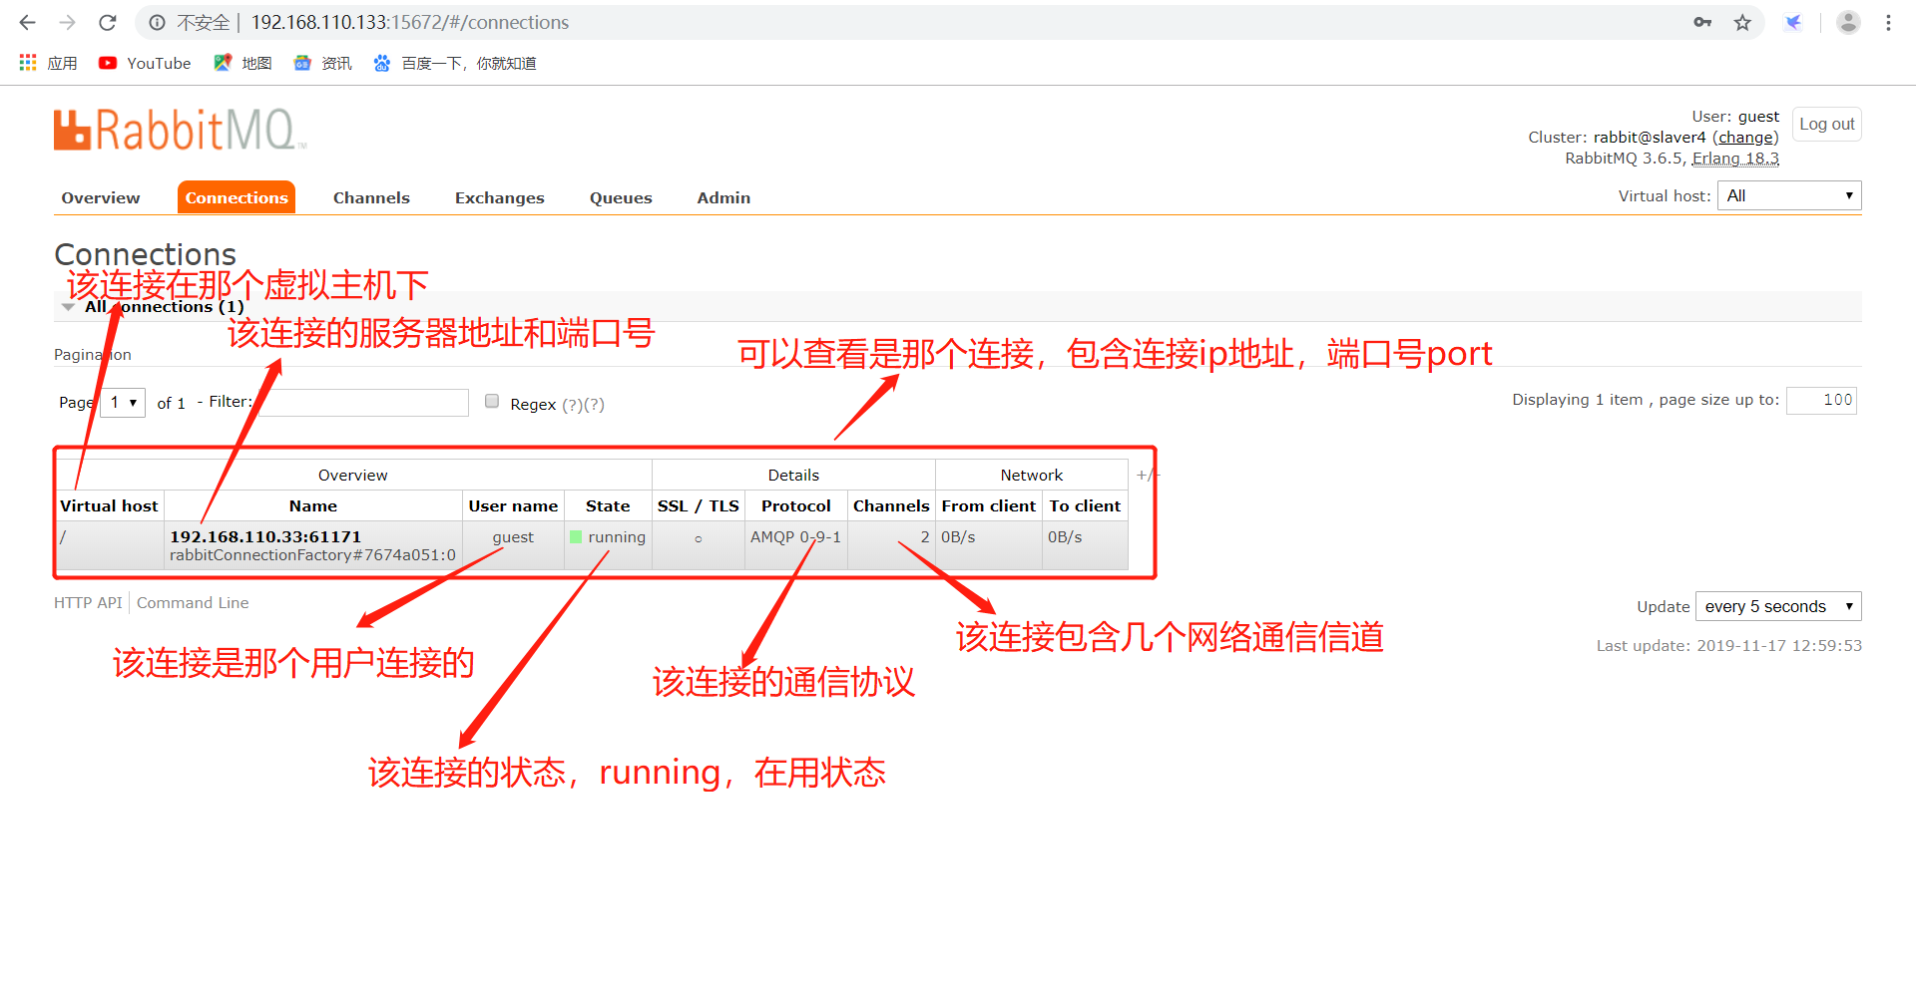Sort by Name column header
1916x983 pixels.
(313, 505)
